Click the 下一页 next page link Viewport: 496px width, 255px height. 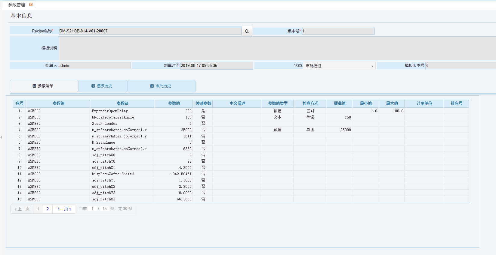pyautogui.click(x=64, y=209)
